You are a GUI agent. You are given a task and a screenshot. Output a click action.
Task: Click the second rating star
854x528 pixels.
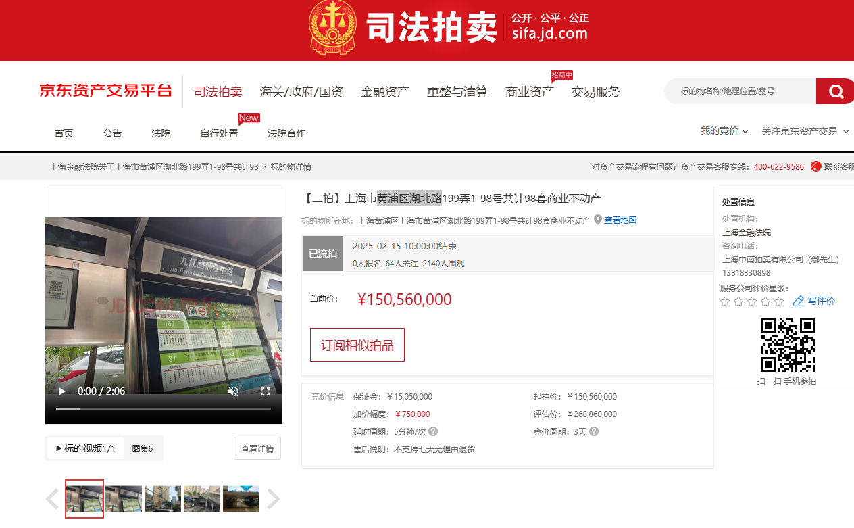point(738,302)
